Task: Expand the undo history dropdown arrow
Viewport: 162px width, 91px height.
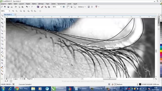Action: [x=29, y=7]
